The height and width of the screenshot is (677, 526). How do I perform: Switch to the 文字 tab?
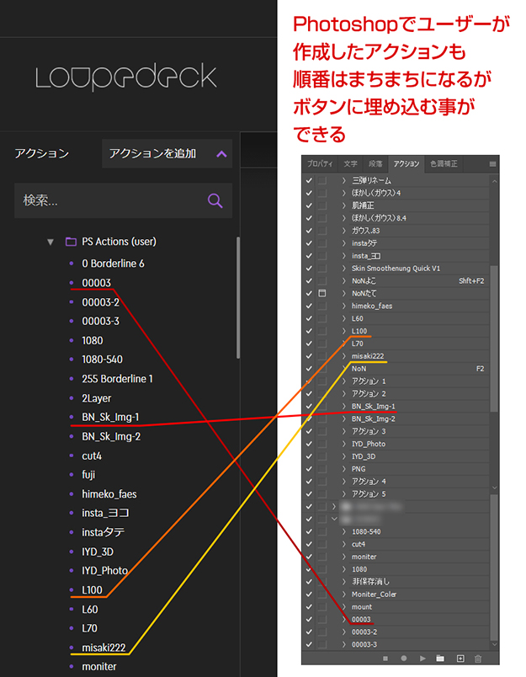pos(350,163)
